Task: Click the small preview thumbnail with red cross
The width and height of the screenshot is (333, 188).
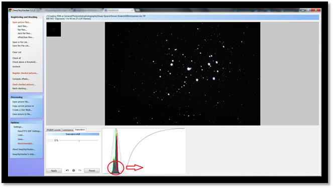Action: pos(54,30)
